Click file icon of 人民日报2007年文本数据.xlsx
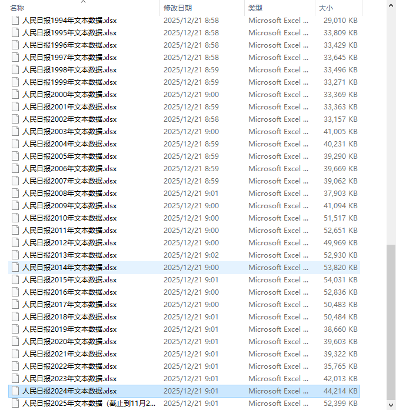This screenshot has height=410, width=396. click(x=15, y=181)
